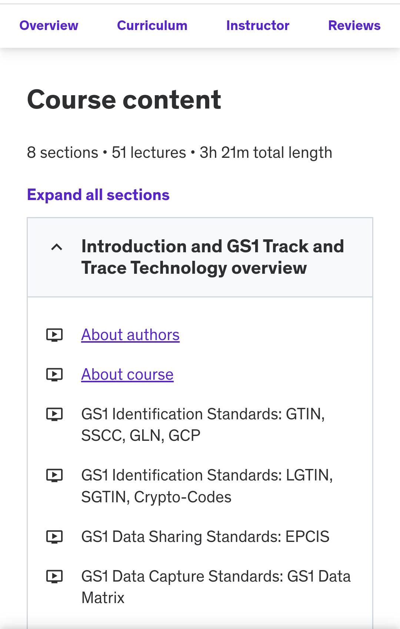
Task: Select GS1 Data Sharing Standards: EPCIS lecture
Action: point(205,537)
